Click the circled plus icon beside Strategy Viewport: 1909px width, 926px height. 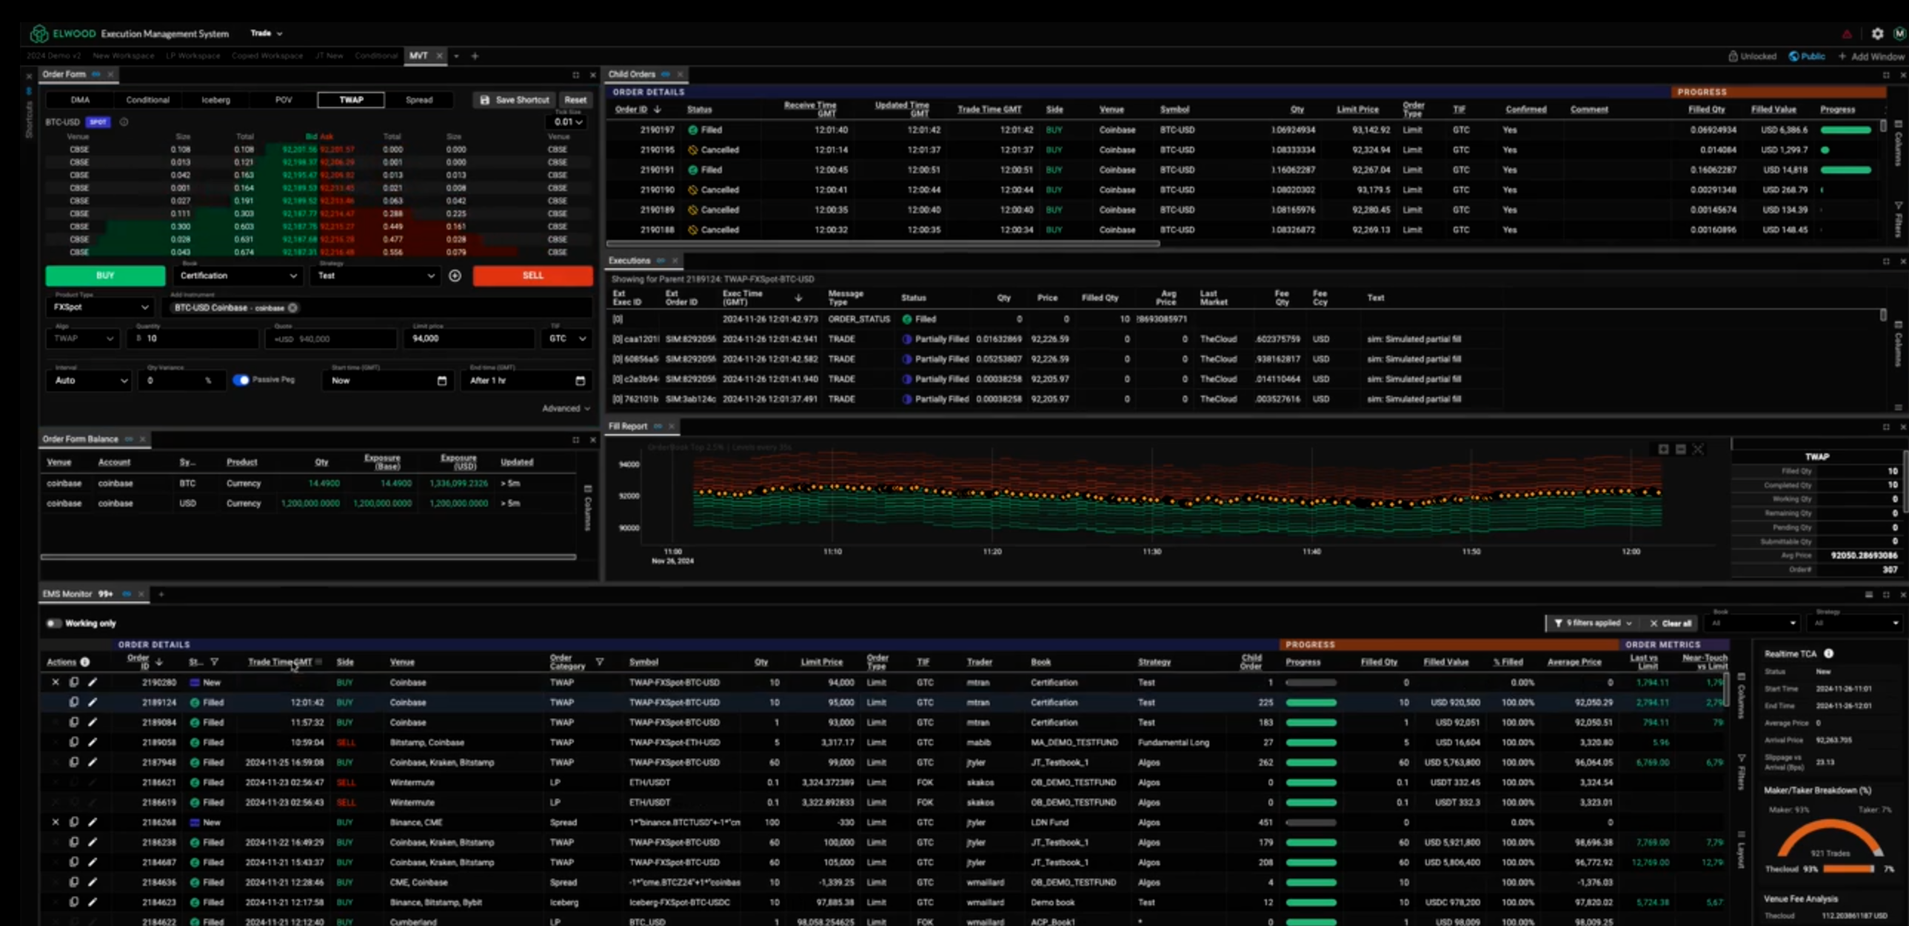tap(455, 276)
